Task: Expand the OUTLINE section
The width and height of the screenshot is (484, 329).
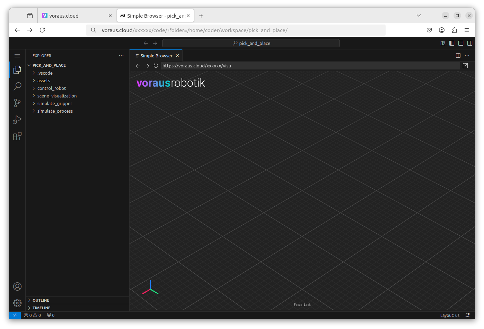Action: point(77,300)
